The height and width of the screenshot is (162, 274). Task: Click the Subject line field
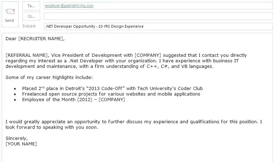[x=158, y=26]
